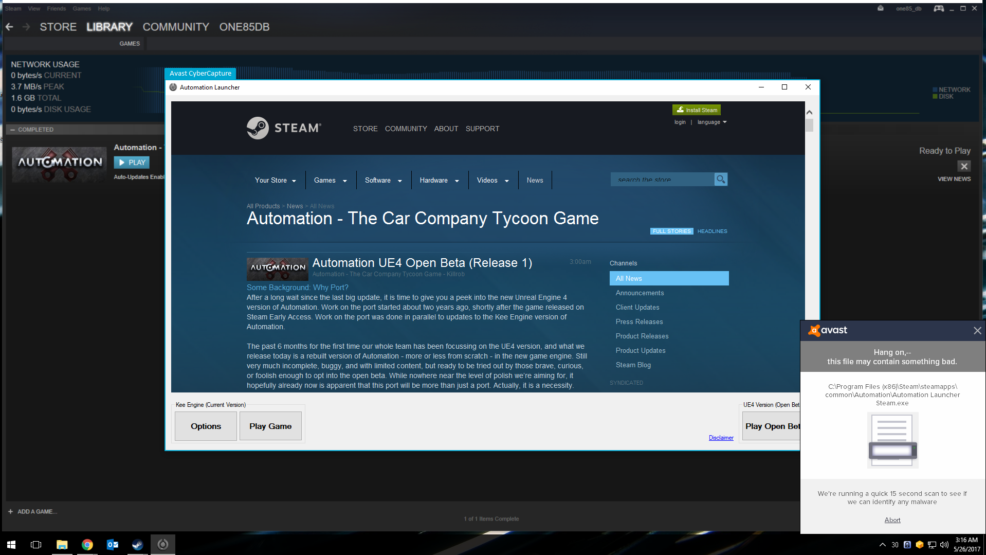The image size is (986, 555).
Task: Switch news view to Headlines
Action: [x=712, y=231]
